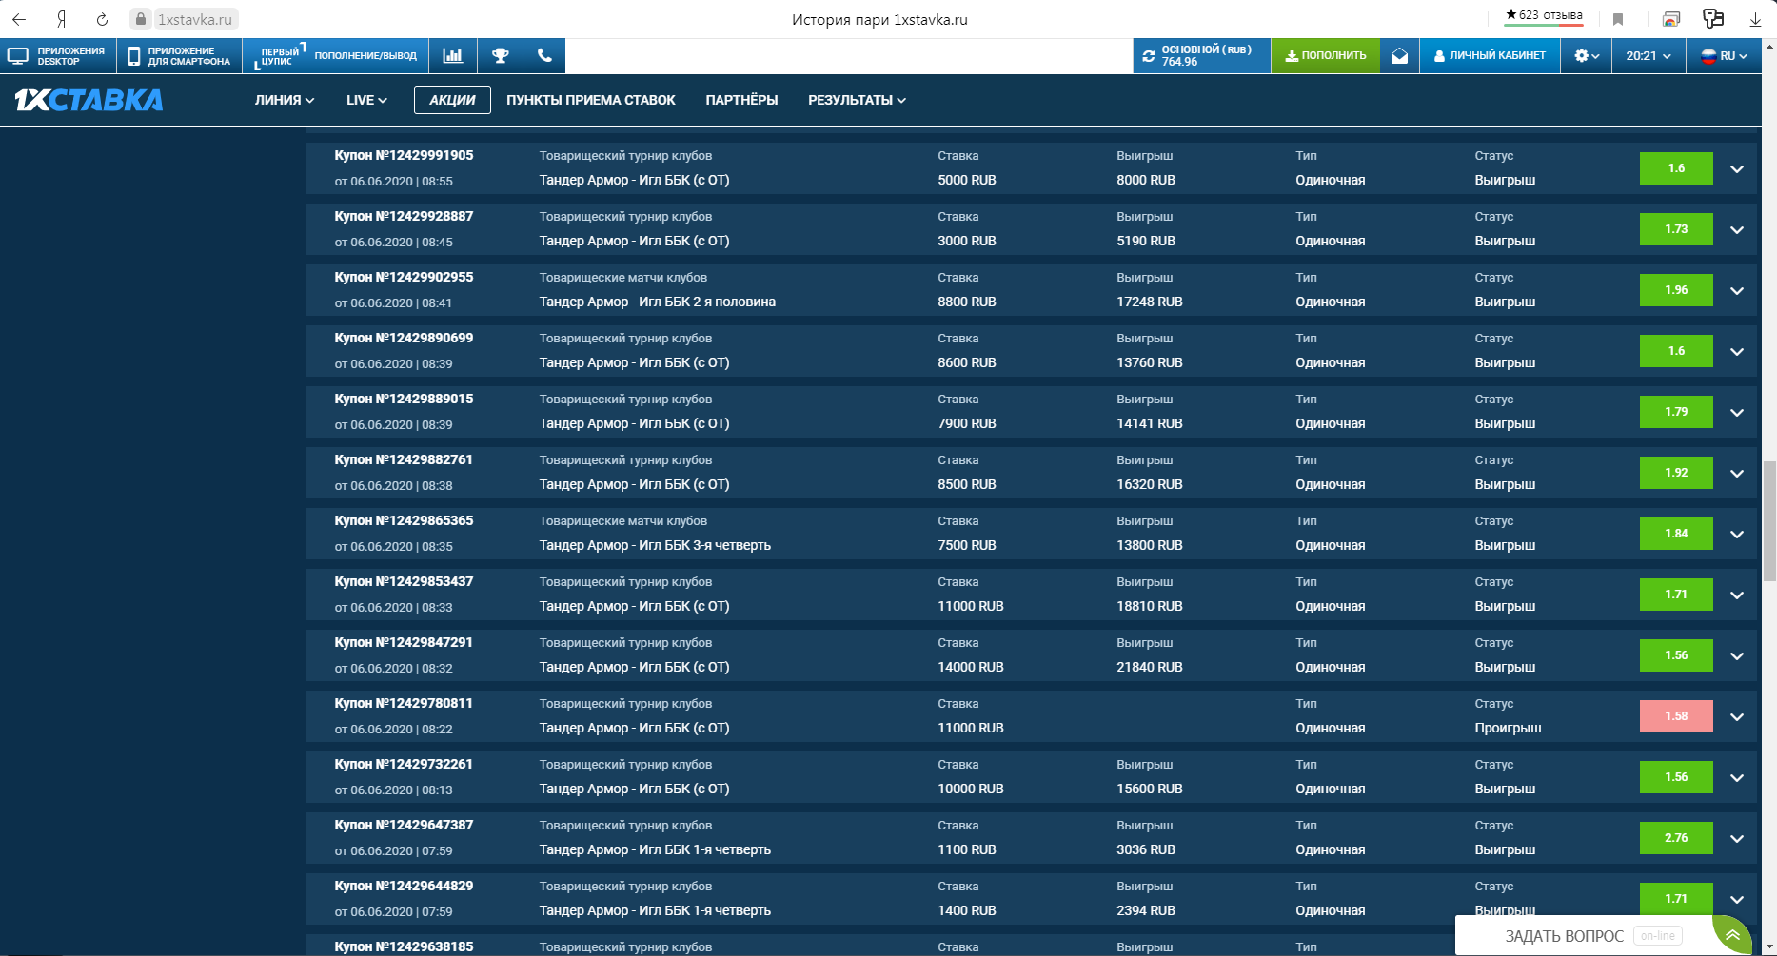
Task: Click the red 1.58 odds box
Action: [1676, 716]
